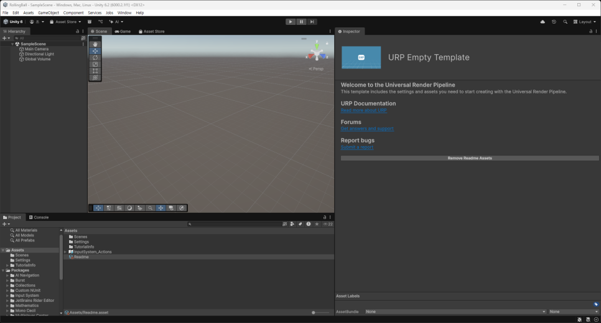Open the Hierarchy create plus dropdown
Image resolution: width=601 pixels, height=323 pixels.
click(6, 38)
